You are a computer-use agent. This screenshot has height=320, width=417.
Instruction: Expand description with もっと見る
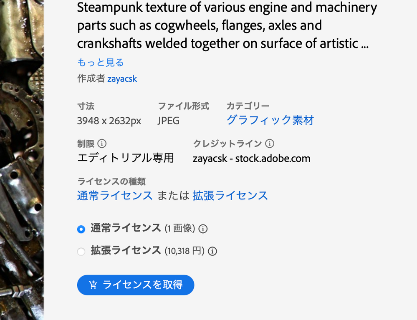pyautogui.click(x=101, y=63)
